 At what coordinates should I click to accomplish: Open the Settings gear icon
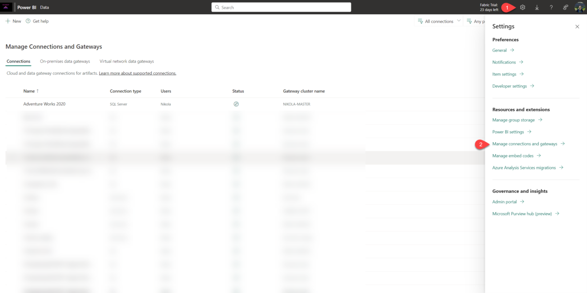click(x=523, y=7)
